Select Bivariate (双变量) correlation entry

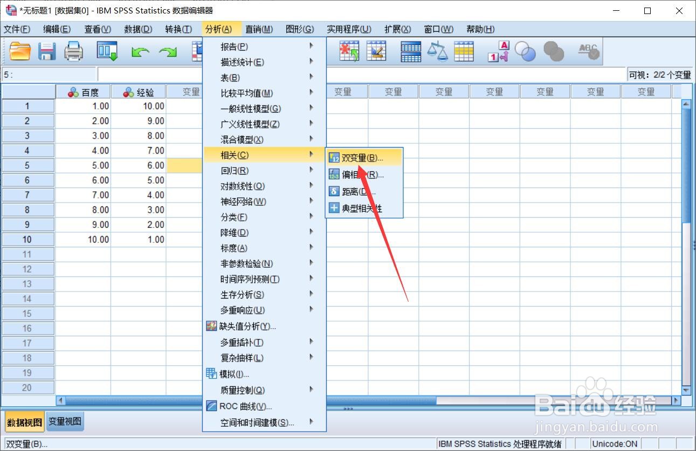click(364, 158)
